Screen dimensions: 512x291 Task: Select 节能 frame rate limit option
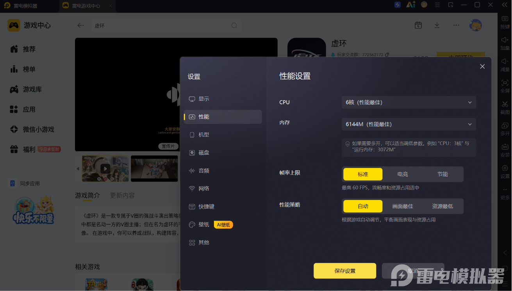point(442,174)
